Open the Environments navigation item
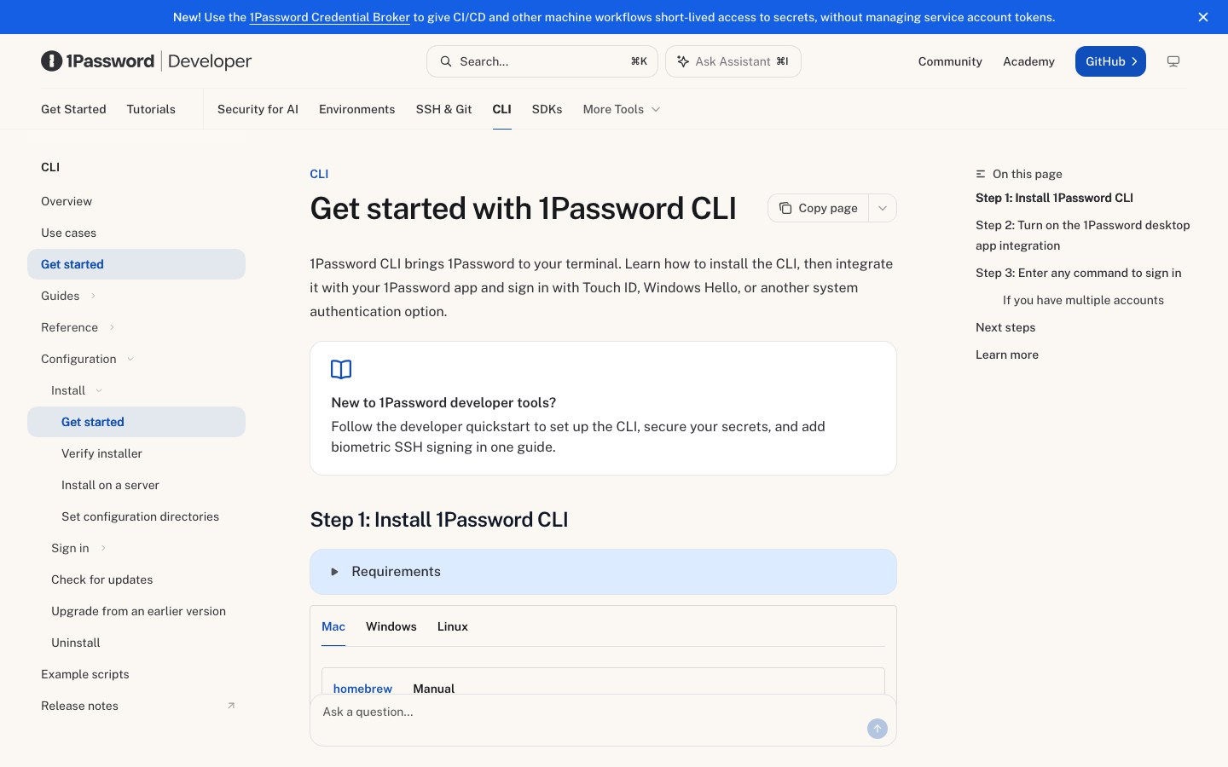This screenshot has height=767, width=1228. click(x=356, y=109)
